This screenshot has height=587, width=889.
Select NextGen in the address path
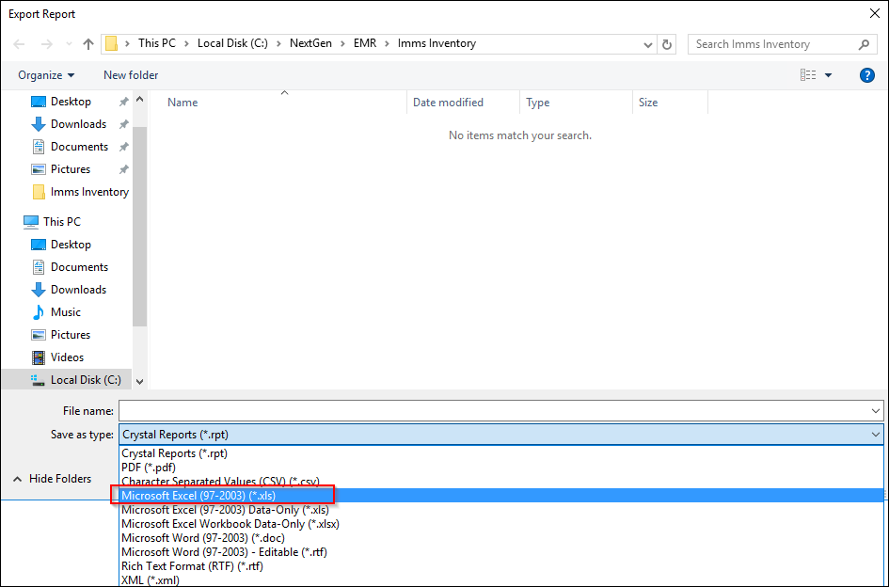tap(310, 43)
